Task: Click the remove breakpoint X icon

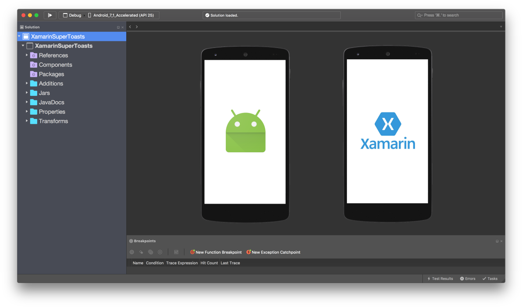Action: point(160,252)
